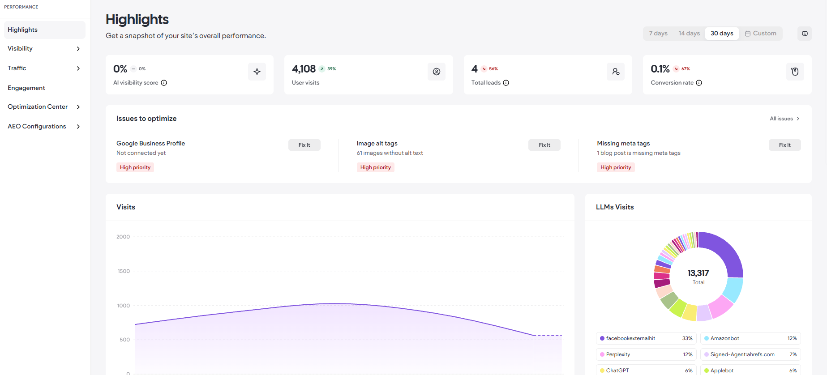Select the 7 days range tab
Image resolution: width=827 pixels, height=375 pixels.
pos(658,34)
